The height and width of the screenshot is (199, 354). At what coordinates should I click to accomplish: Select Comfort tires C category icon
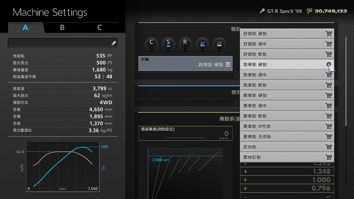pos(151,43)
